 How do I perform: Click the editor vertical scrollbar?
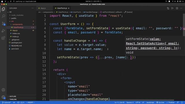[x=184, y=25]
